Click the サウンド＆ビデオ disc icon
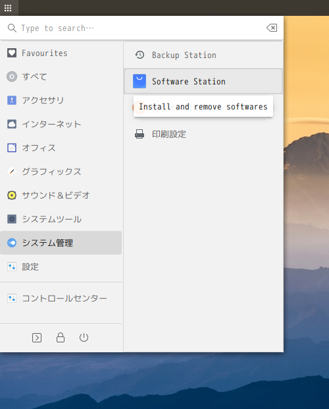 12,195
